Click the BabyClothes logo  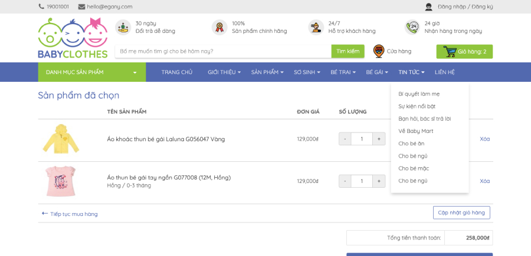73,38
